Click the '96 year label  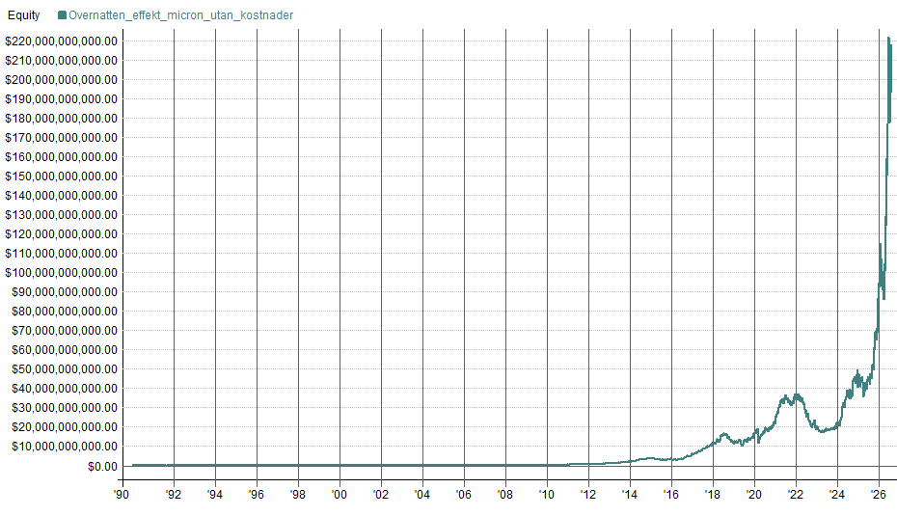257,494
